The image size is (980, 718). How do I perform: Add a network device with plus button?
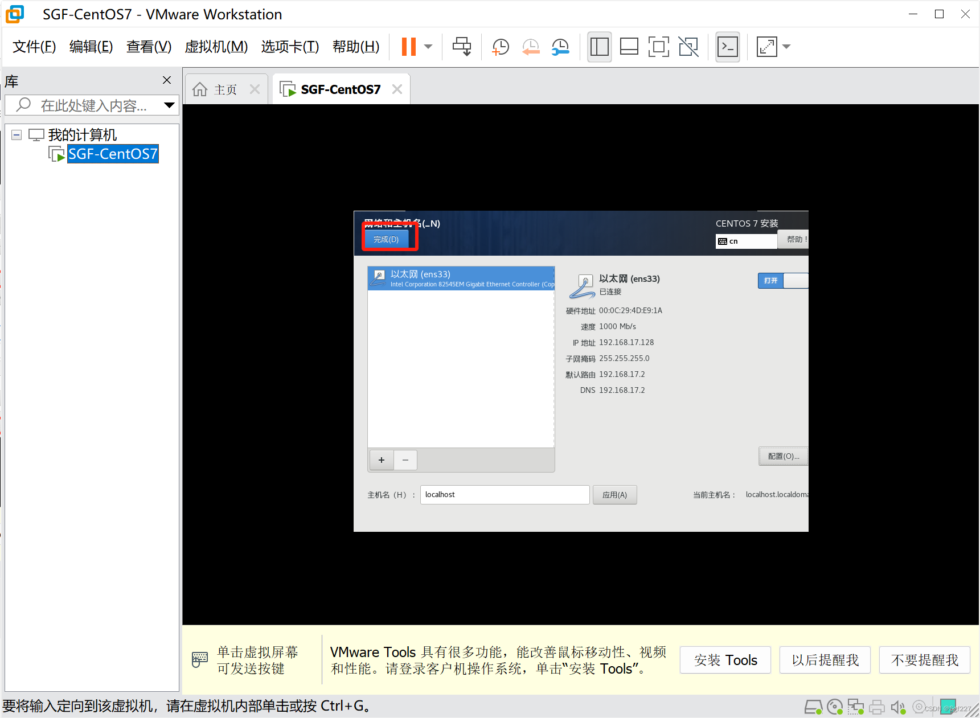click(382, 460)
